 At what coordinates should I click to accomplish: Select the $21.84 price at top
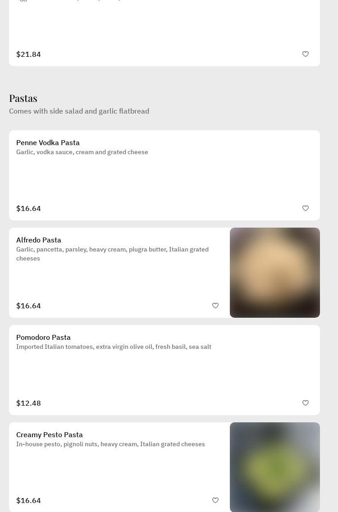[x=28, y=54]
